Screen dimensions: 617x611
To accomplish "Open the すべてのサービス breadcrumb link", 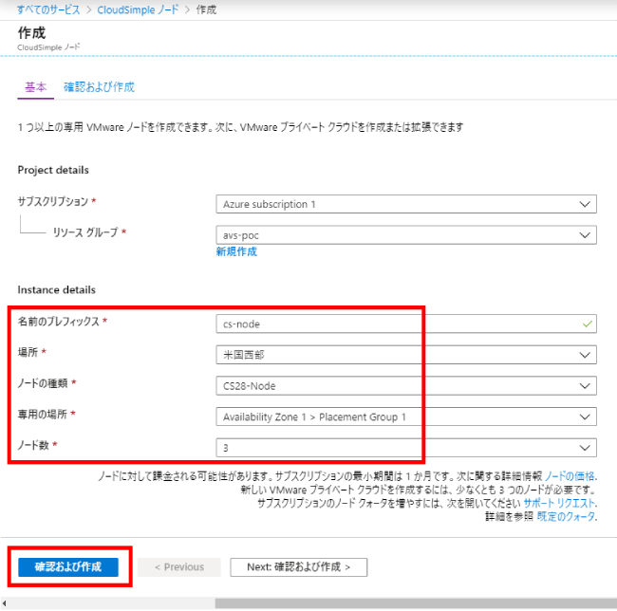I will tap(48, 9).
